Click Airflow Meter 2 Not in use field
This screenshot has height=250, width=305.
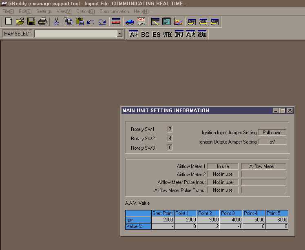(223, 174)
